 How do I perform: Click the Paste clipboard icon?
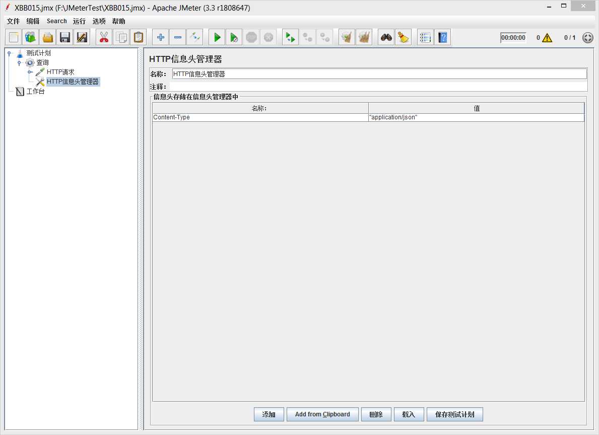point(139,37)
